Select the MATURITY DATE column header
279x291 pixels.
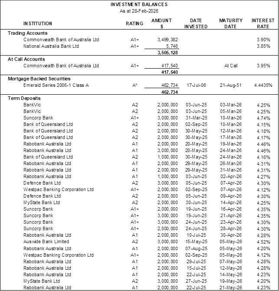pyautogui.click(x=230, y=23)
